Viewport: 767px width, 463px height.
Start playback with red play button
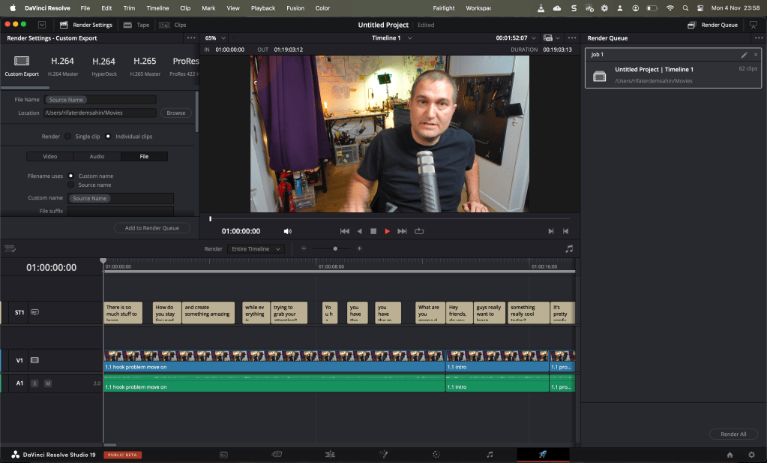pyautogui.click(x=388, y=231)
